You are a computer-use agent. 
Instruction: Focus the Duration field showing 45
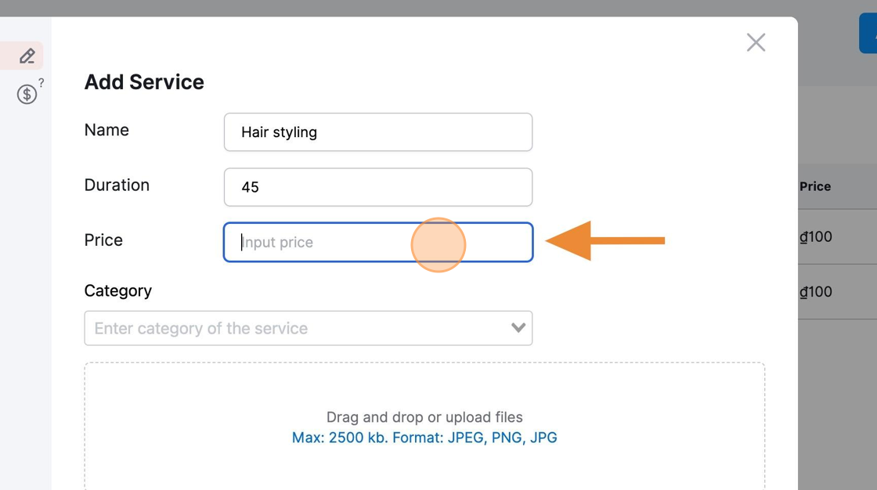[378, 187]
